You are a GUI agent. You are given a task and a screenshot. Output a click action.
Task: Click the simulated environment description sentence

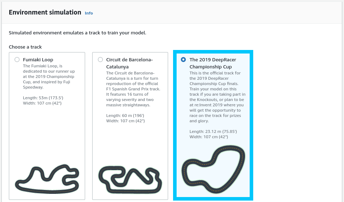coord(77,33)
